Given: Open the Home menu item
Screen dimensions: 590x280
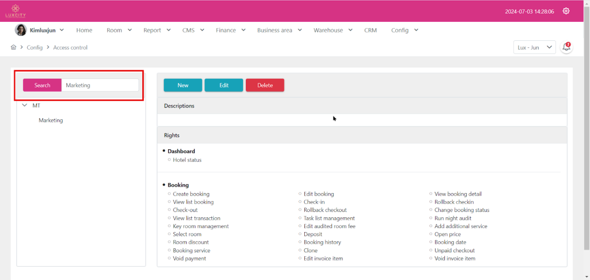Looking at the screenshot, I should pos(84,30).
